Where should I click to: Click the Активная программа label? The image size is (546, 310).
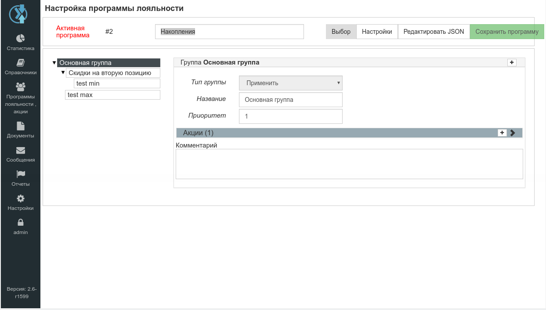(x=73, y=32)
